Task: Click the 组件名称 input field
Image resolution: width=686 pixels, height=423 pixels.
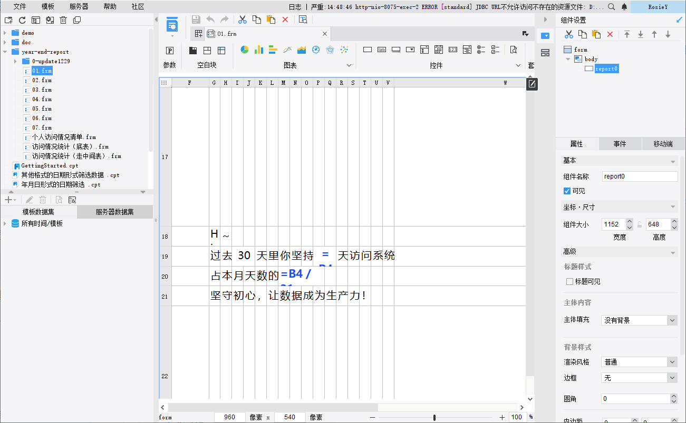Action: 640,176
